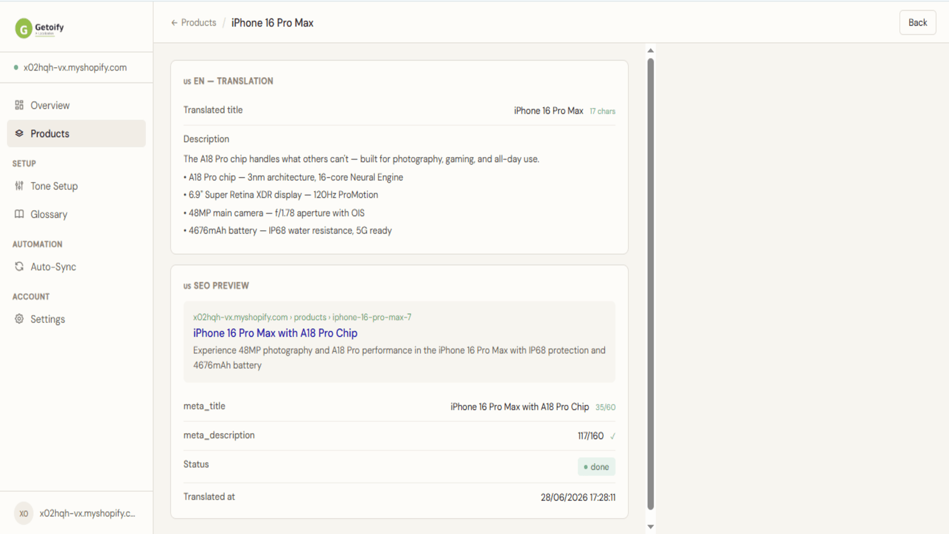This screenshot has width=949, height=534.
Task: Open account Settings
Action: click(x=76, y=319)
